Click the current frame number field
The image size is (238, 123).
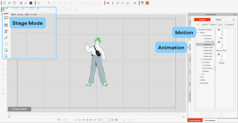pos(105,120)
